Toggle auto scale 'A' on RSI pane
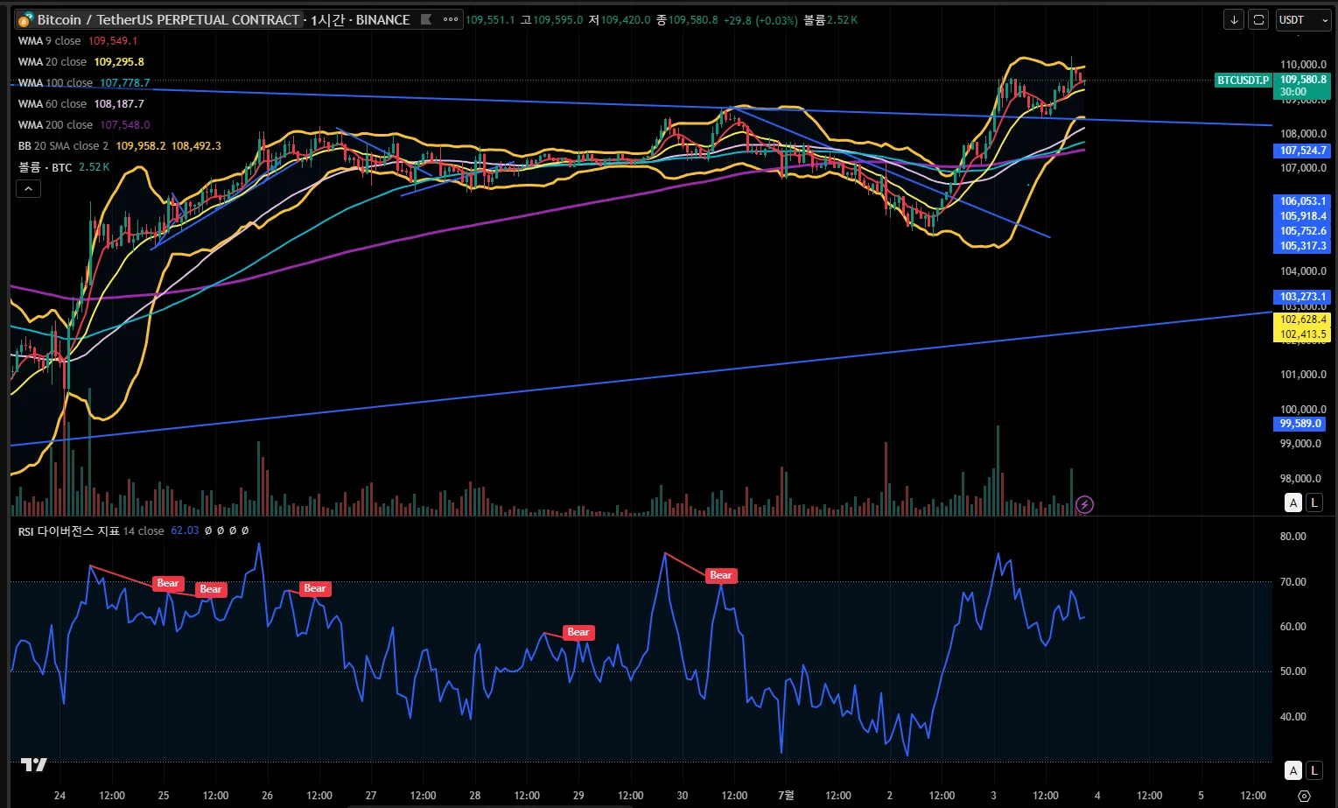 tap(1293, 770)
